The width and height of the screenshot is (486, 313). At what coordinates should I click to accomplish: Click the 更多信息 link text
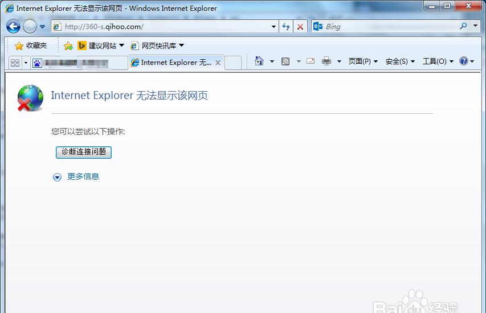pos(83,176)
